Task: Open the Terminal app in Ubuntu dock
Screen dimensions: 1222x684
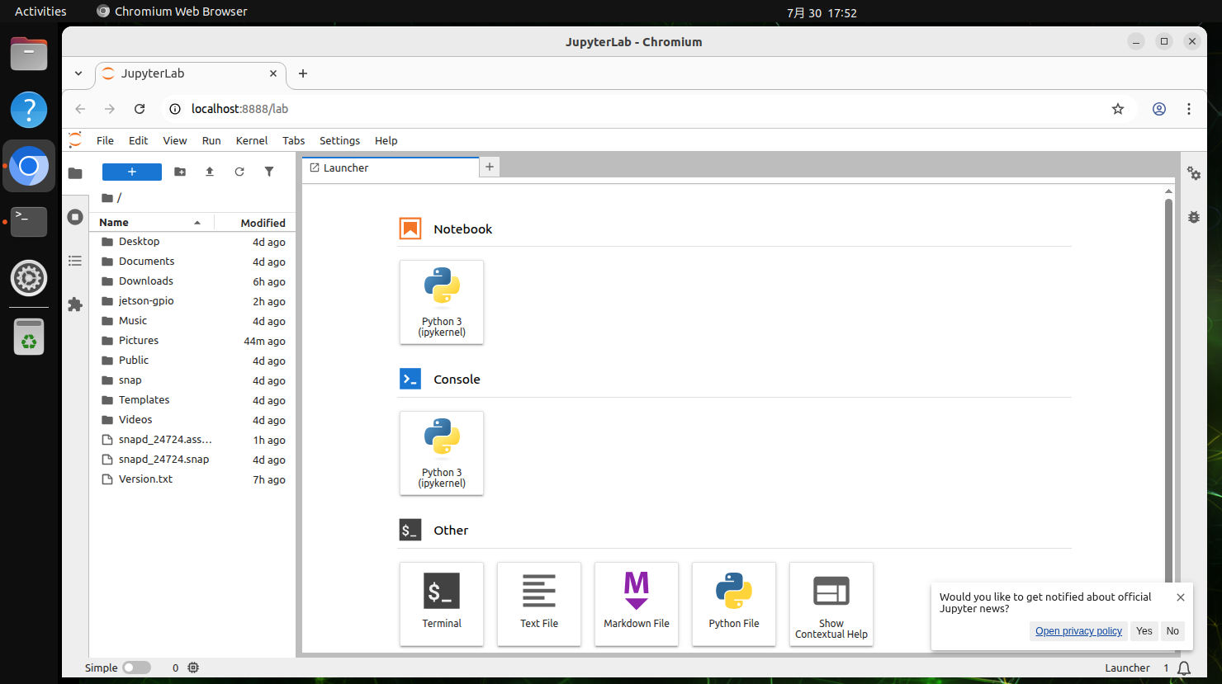Action: (x=29, y=222)
